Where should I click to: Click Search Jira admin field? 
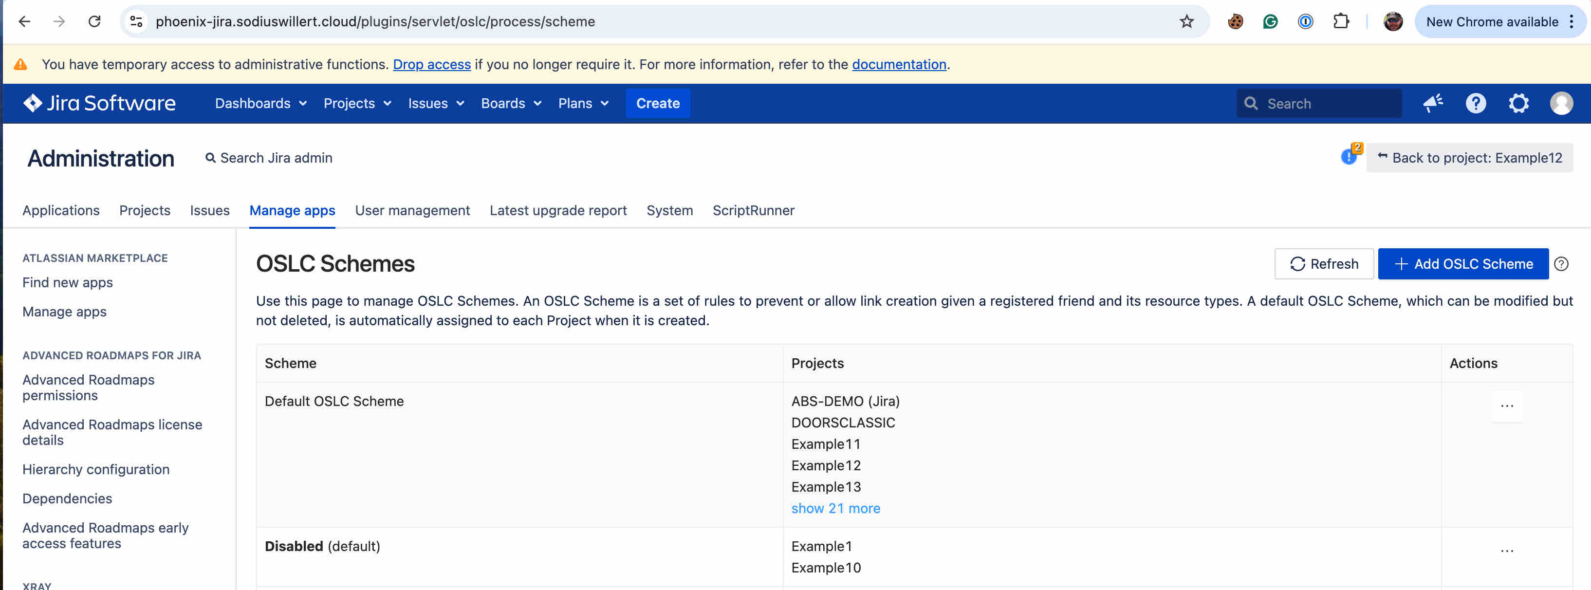coord(269,158)
